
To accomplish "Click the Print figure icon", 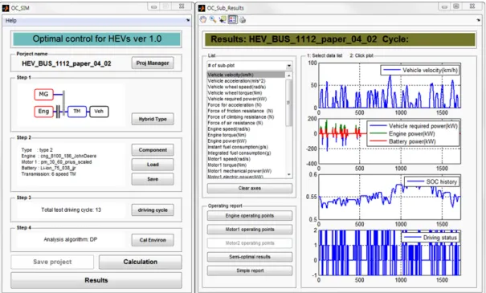I will (243, 20).
